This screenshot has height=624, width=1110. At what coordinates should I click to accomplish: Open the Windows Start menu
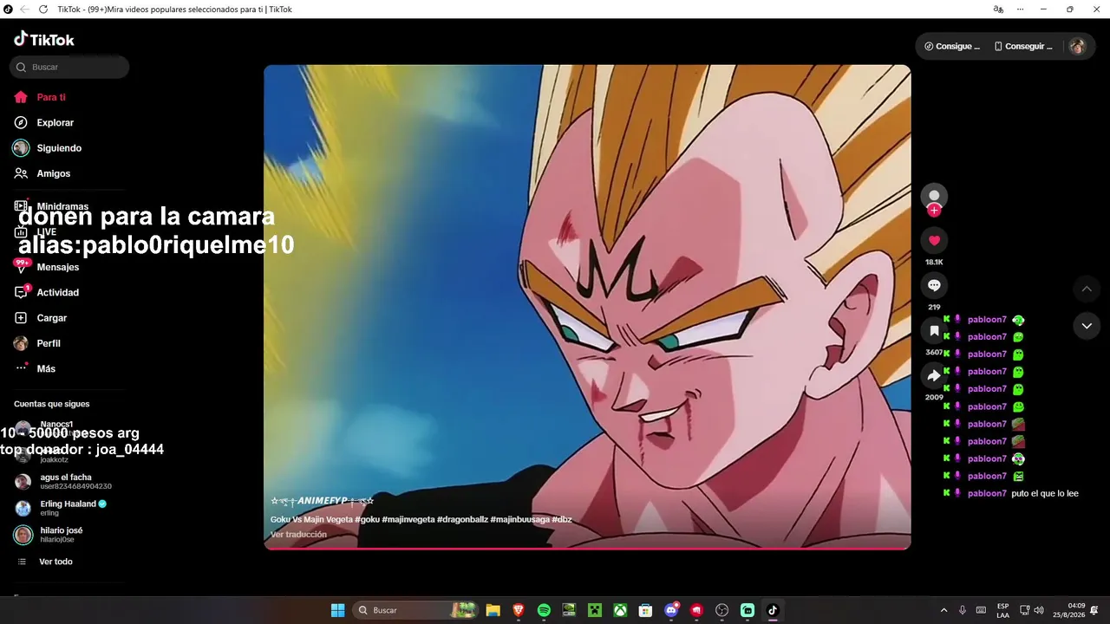click(x=337, y=610)
